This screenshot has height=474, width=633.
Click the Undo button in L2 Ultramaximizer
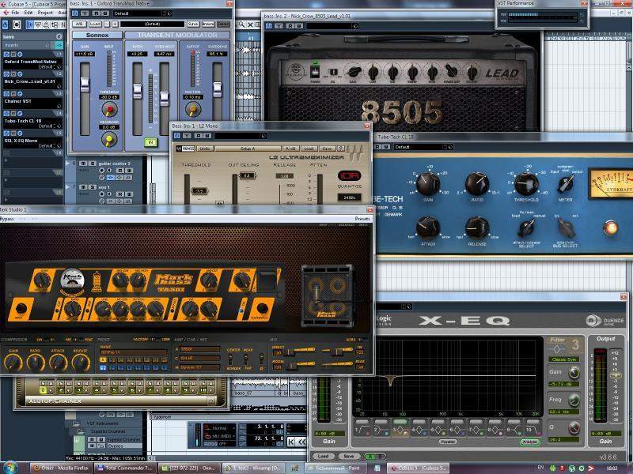(x=204, y=148)
